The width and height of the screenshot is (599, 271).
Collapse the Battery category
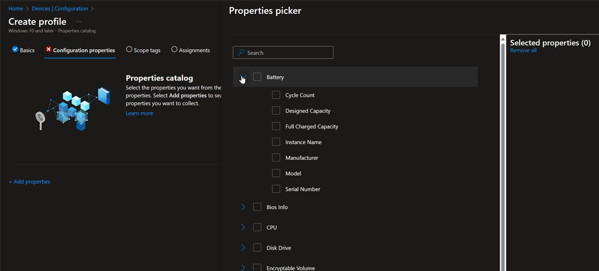coord(242,77)
